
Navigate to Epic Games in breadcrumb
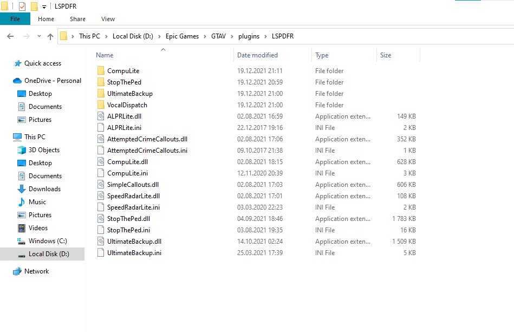pyautogui.click(x=183, y=36)
